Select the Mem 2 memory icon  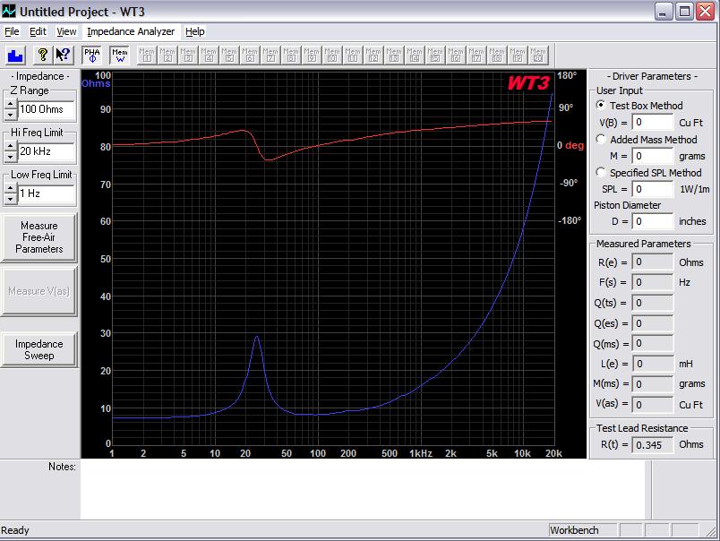[167, 56]
